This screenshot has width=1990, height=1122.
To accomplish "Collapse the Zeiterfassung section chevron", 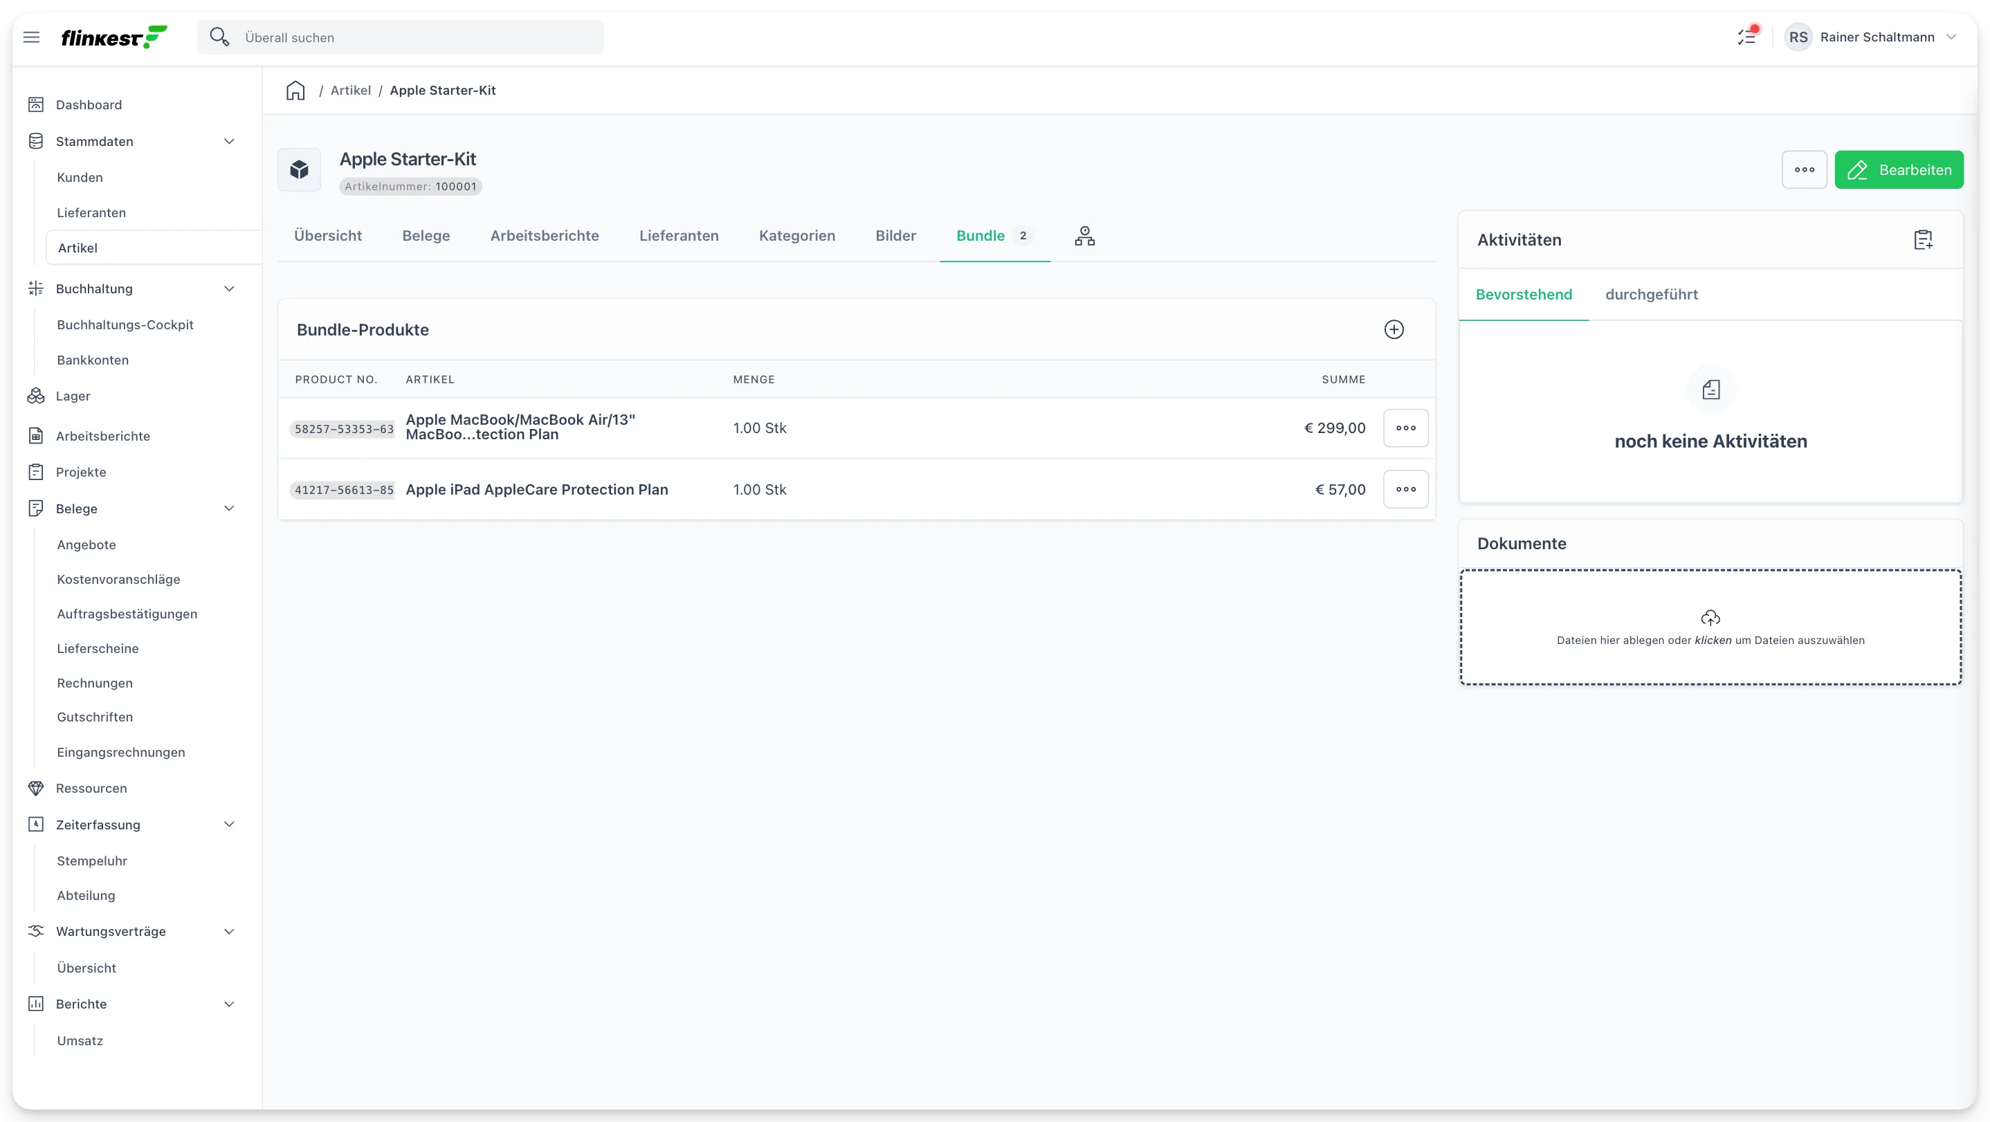I will (x=228, y=824).
